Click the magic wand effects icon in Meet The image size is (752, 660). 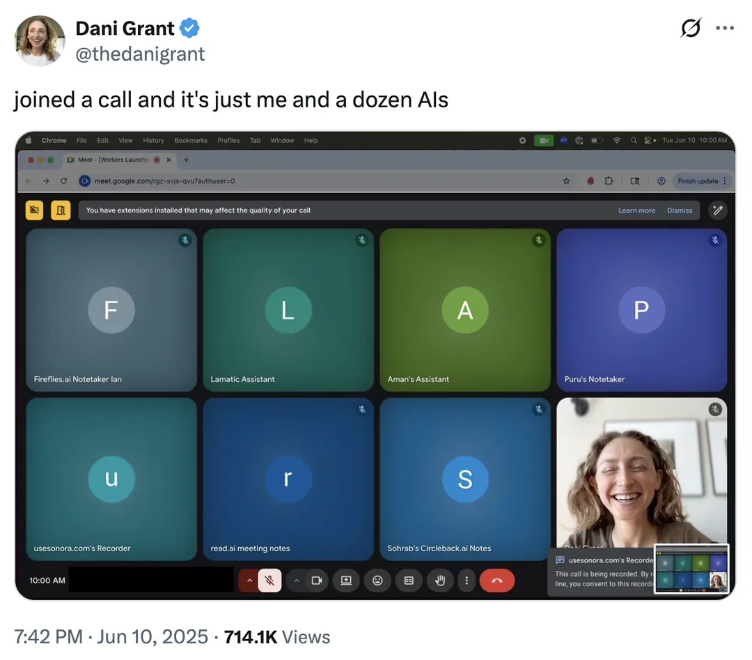[x=717, y=210]
